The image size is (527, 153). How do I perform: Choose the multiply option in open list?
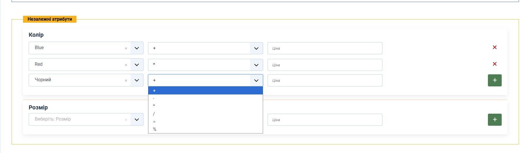tap(205, 106)
